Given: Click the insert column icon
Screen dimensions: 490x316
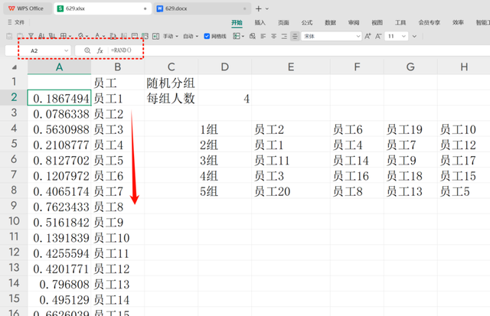Looking at the screenshot, I should coord(155,36).
